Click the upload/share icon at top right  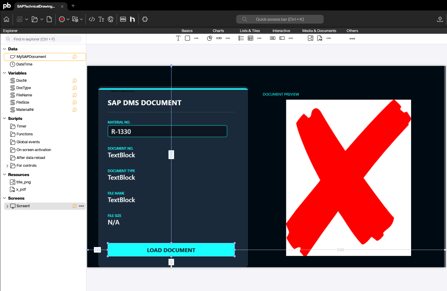pyautogui.click(x=440, y=19)
